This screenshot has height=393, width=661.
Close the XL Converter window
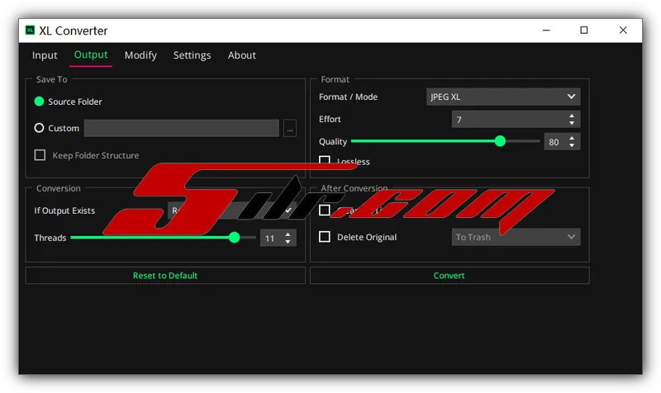point(623,31)
